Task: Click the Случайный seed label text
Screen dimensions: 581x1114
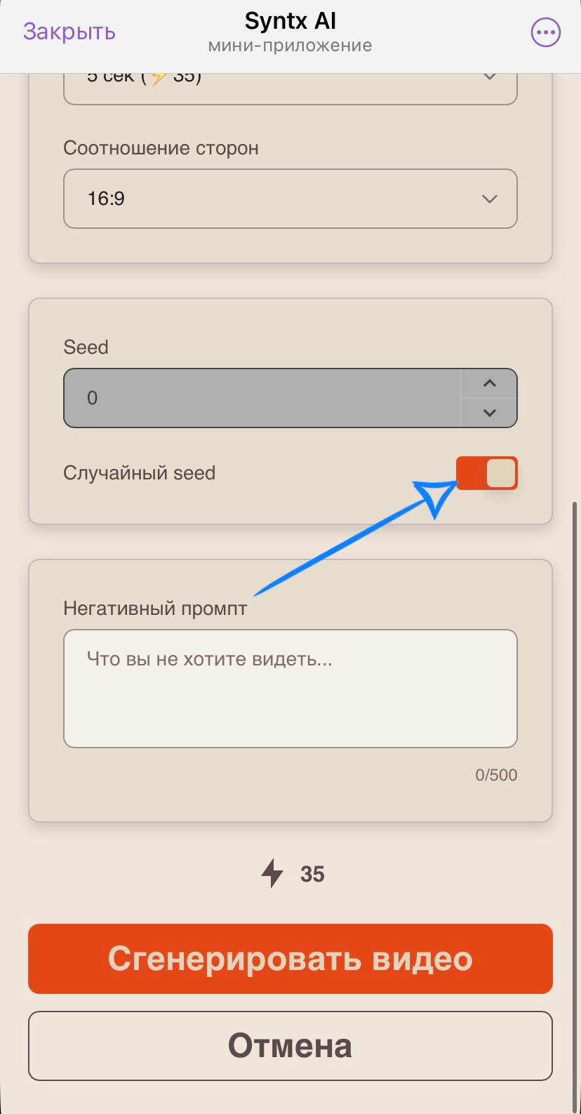Action: [x=139, y=473]
